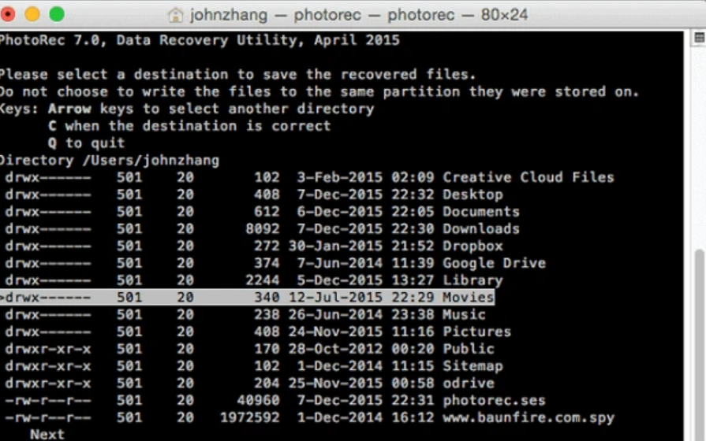Select the Creative Cloud Files directory
706x441 pixels.
pos(528,177)
